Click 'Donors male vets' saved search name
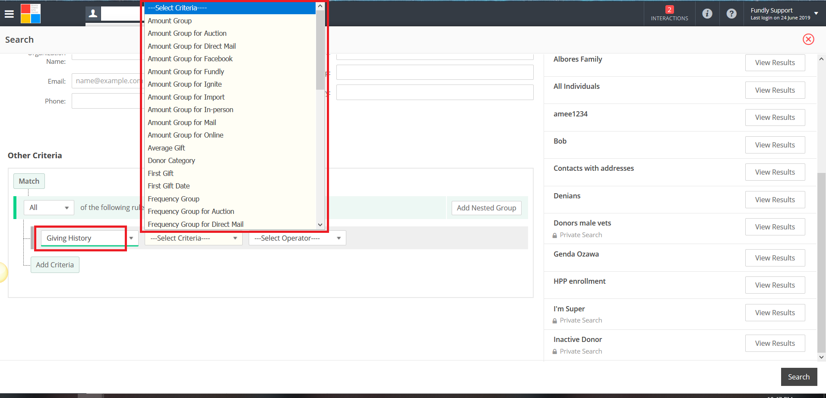Image resolution: width=826 pixels, height=398 pixels. [x=582, y=223]
